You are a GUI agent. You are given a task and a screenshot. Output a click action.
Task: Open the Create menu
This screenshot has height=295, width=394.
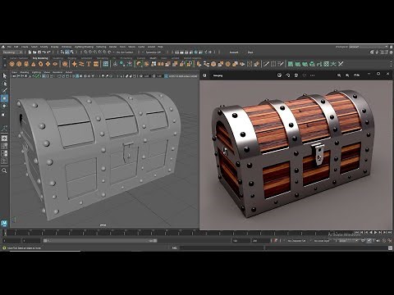(25, 47)
